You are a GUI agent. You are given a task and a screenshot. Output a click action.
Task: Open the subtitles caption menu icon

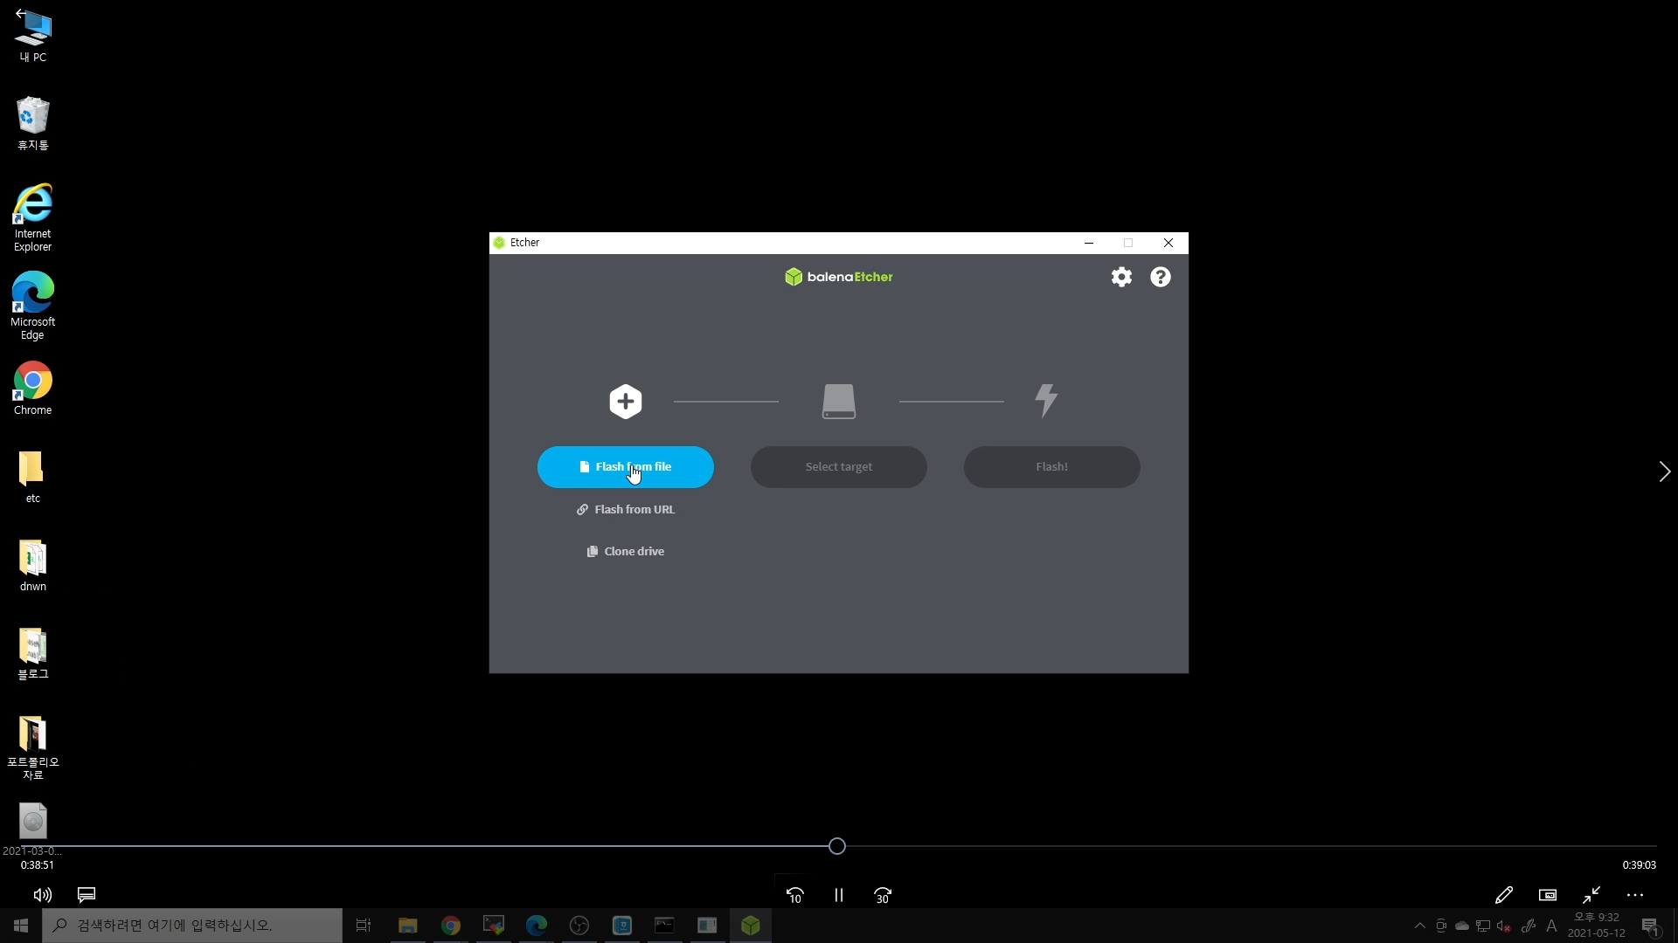pos(87,895)
